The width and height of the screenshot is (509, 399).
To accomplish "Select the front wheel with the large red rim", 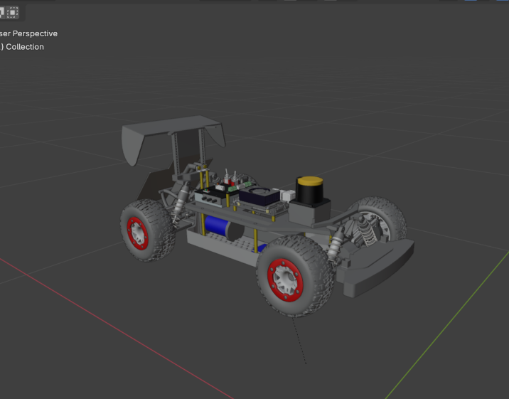I will coord(295,276).
